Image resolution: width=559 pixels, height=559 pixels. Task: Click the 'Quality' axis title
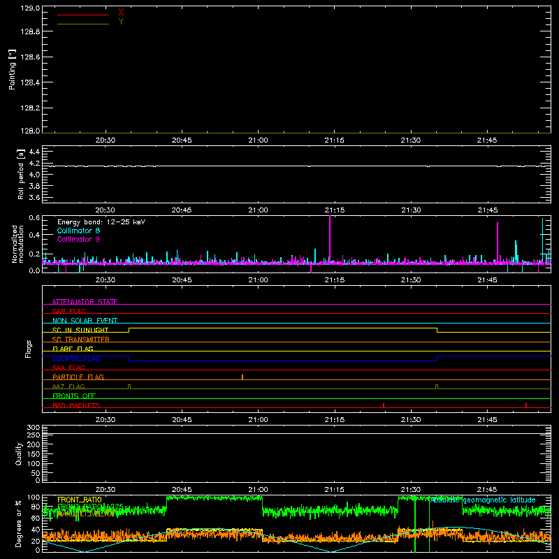(19, 453)
